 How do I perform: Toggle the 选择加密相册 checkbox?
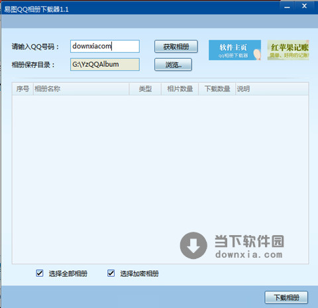(111, 273)
